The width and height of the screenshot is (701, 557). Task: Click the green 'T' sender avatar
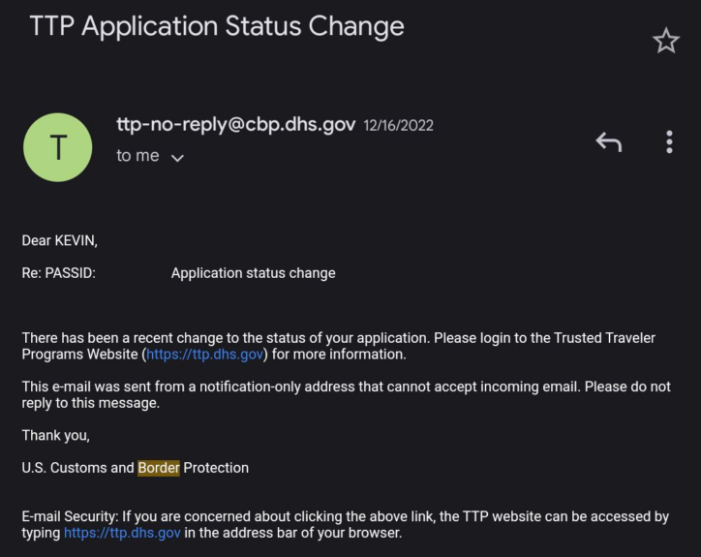pos(57,147)
